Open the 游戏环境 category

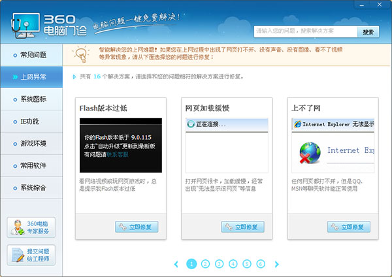[31, 144]
